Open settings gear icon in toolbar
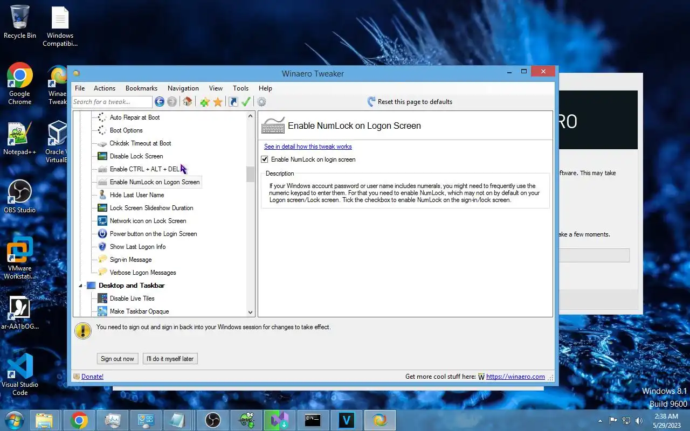Viewport: 690px width, 431px height. pyautogui.click(x=261, y=102)
